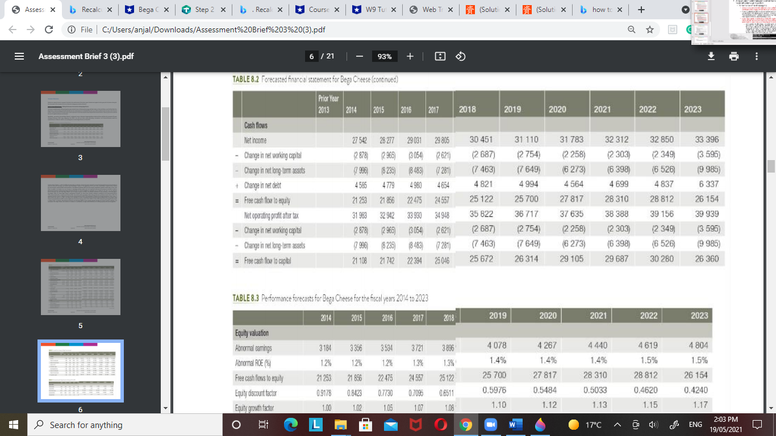The width and height of the screenshot is (776, 436).
Task: Print the PDF document
Action: tap(734, 56)
